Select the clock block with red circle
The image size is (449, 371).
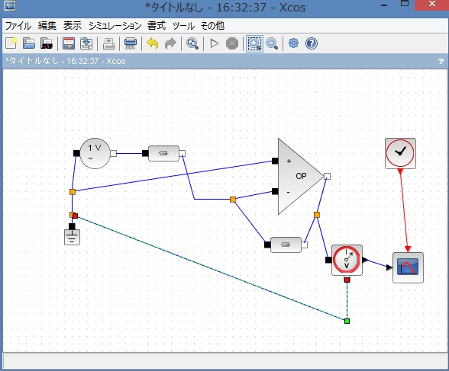point(400,153)
